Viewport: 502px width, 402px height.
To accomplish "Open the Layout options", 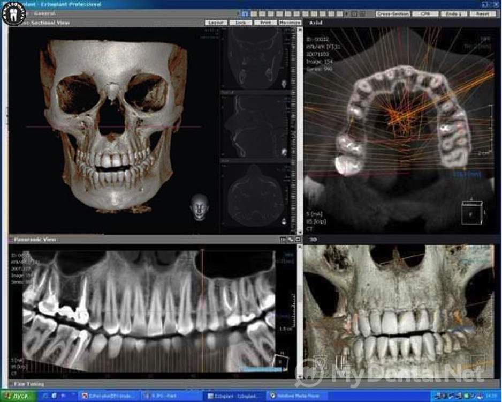I will (x=216, y=23).
